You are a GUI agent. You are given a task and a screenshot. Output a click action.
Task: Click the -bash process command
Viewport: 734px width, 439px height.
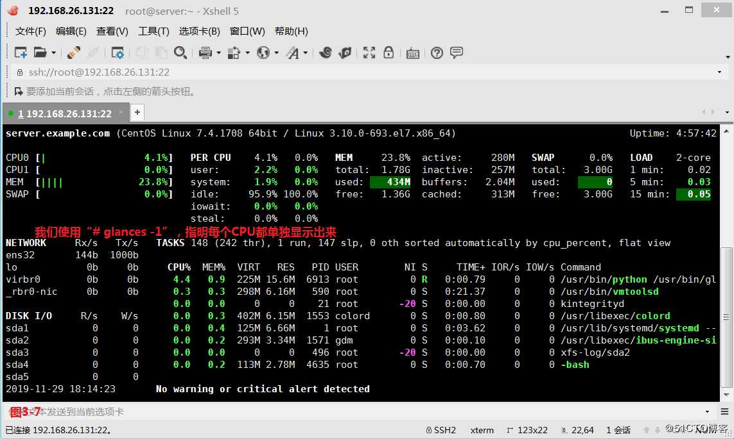pyautogui.click(x=575, y=365)
